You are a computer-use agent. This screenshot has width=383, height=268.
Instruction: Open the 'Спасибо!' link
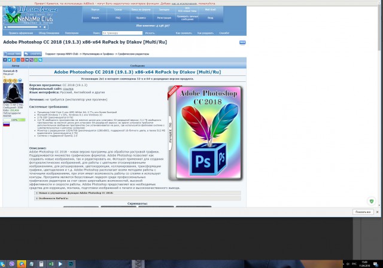tap(224, 33)
